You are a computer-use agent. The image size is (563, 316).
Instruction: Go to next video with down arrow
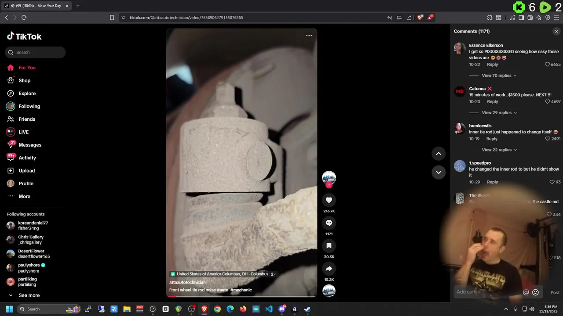[439, 172]
